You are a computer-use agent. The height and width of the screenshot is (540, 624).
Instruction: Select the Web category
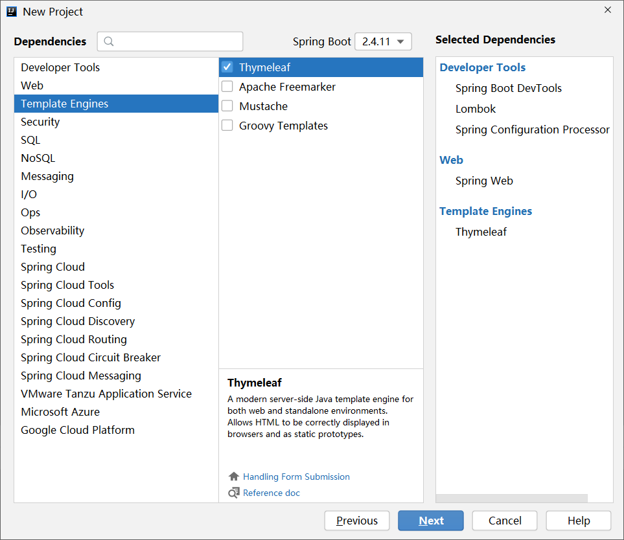click(x=116, y=85)
